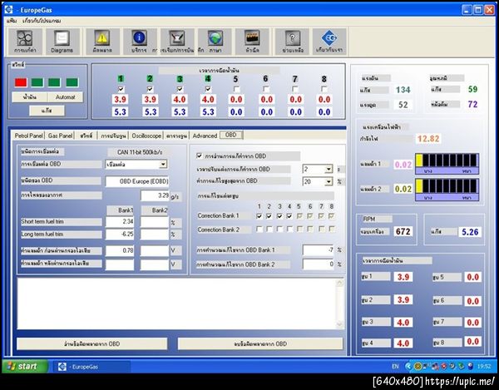The image size is (499, 390).
Task: Click the EuropeGas icon in the title bar
Action: tap(8, 9)
